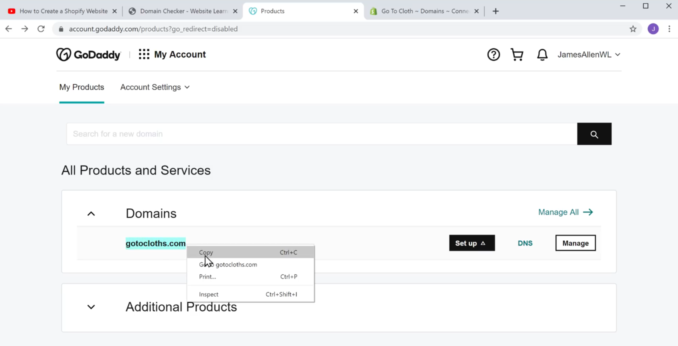Expand the Additional Products section
The image size is (678, 346).
click(91, 307)
